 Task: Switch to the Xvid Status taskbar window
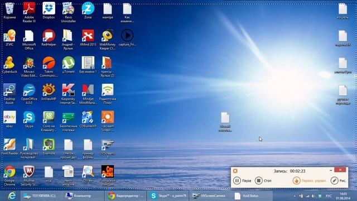click(252, 196)
